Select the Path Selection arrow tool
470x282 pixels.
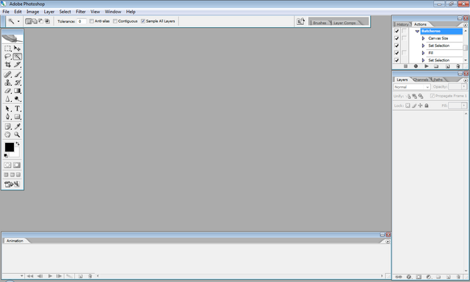click(x=7, y=108)
